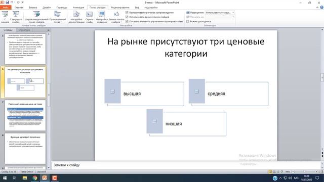Start Slide Show view from status bar
Image resolution: width=324 pixels, height=182 pixels.
pos(281,172)
